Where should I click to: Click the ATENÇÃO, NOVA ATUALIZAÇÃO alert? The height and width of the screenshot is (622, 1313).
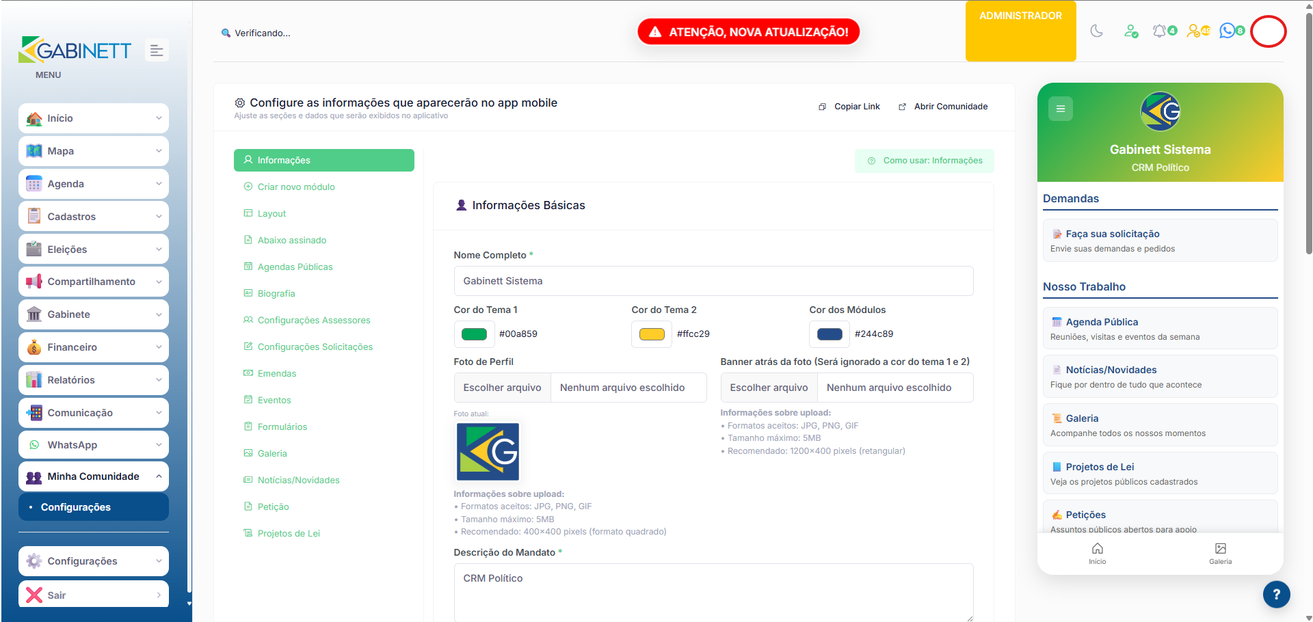(749, 32)
